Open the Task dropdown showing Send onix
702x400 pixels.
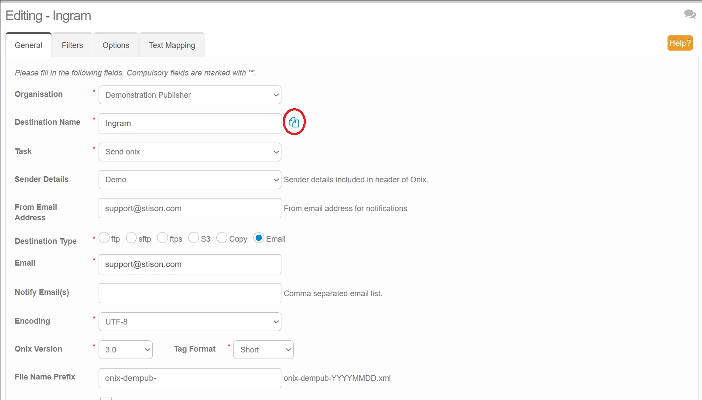click(190, 152)
